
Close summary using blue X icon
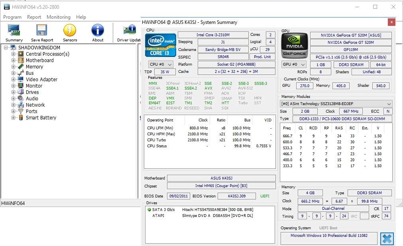coord(387,238)
